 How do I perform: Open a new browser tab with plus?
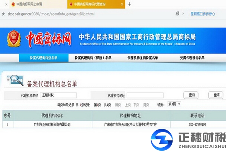[x=130, y=4]
